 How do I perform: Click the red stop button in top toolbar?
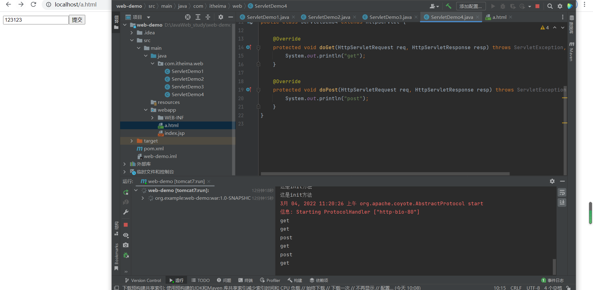[x=537, y=6]
